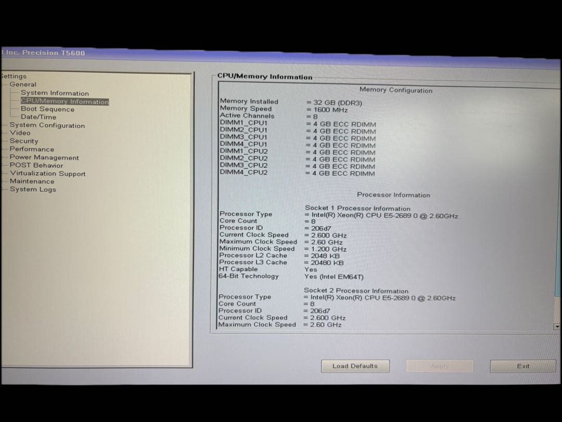Screen dimensions: 562x422
Task: Open CPU/Memory Information settings
Action: pyautogui.click(x=65, y=101)
